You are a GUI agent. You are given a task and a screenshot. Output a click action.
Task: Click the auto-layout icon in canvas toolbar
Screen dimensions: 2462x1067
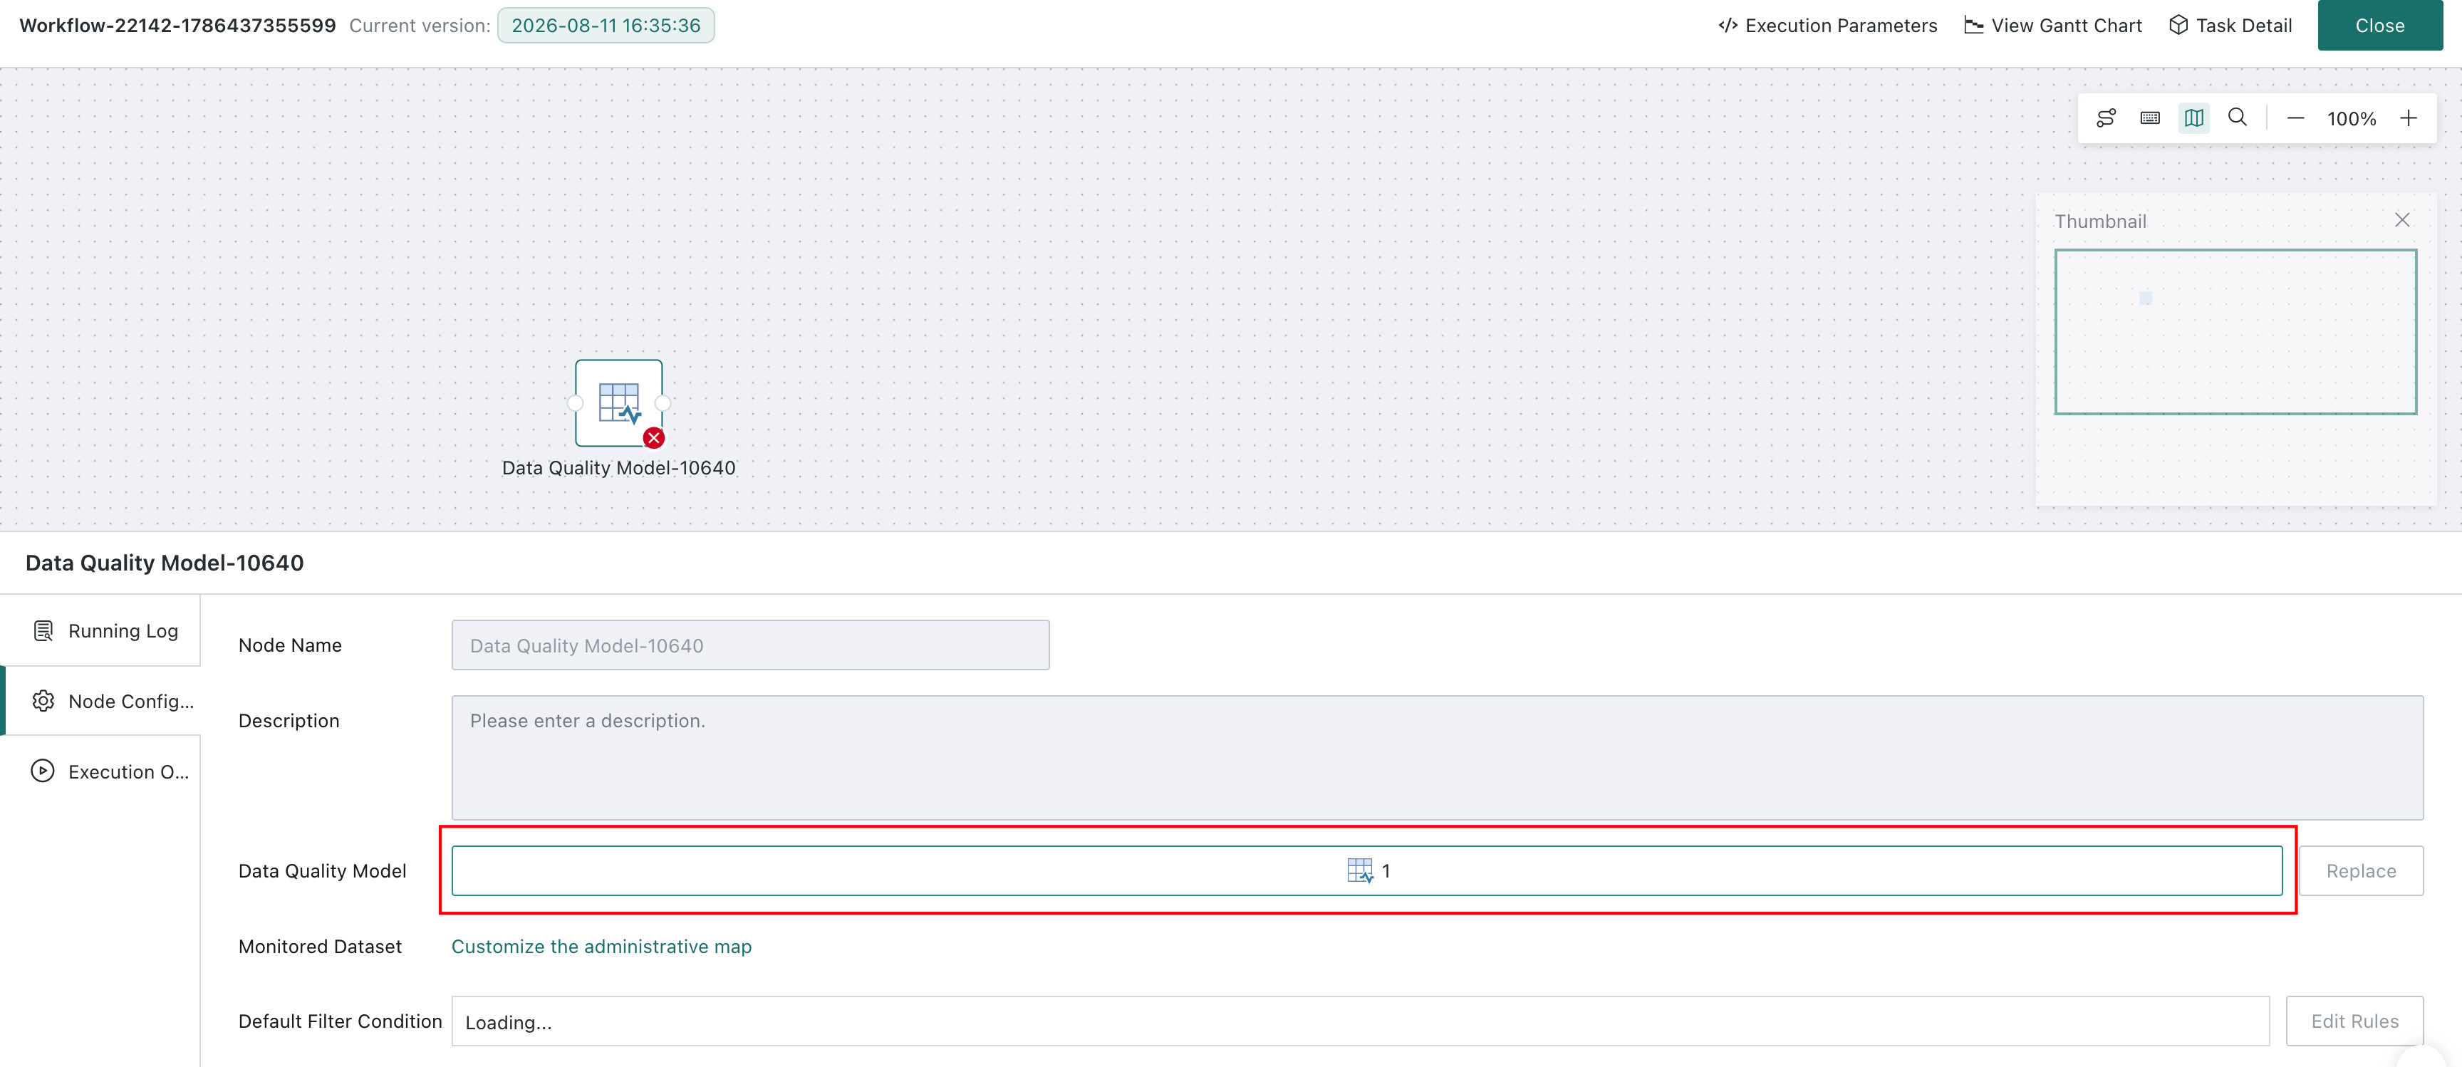pyautogui.click(x=2107, y=118)
